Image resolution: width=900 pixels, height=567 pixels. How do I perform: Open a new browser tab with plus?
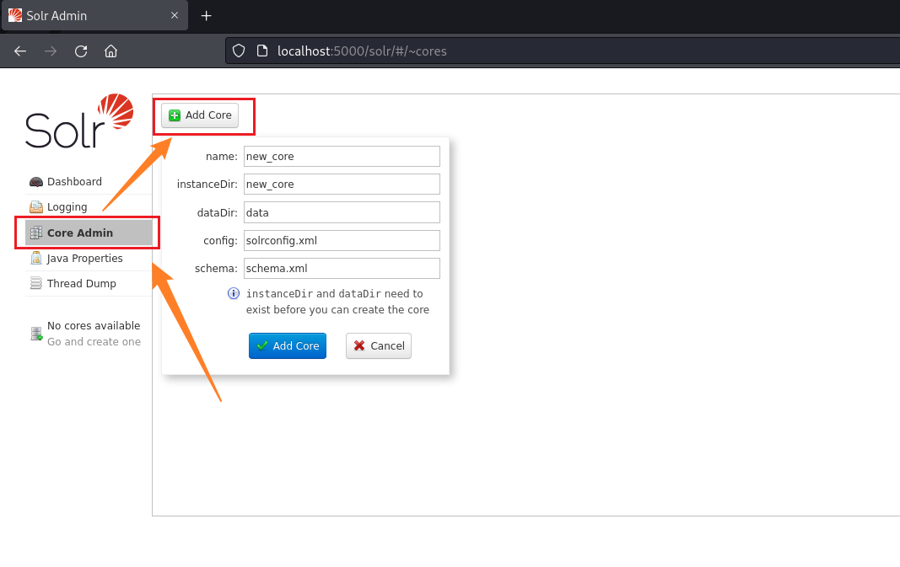(x=206, y=16)
